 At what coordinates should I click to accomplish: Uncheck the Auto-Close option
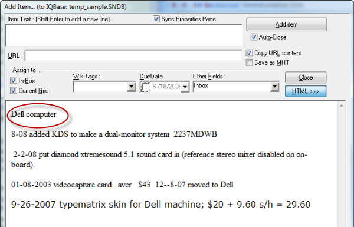(254, 37)
